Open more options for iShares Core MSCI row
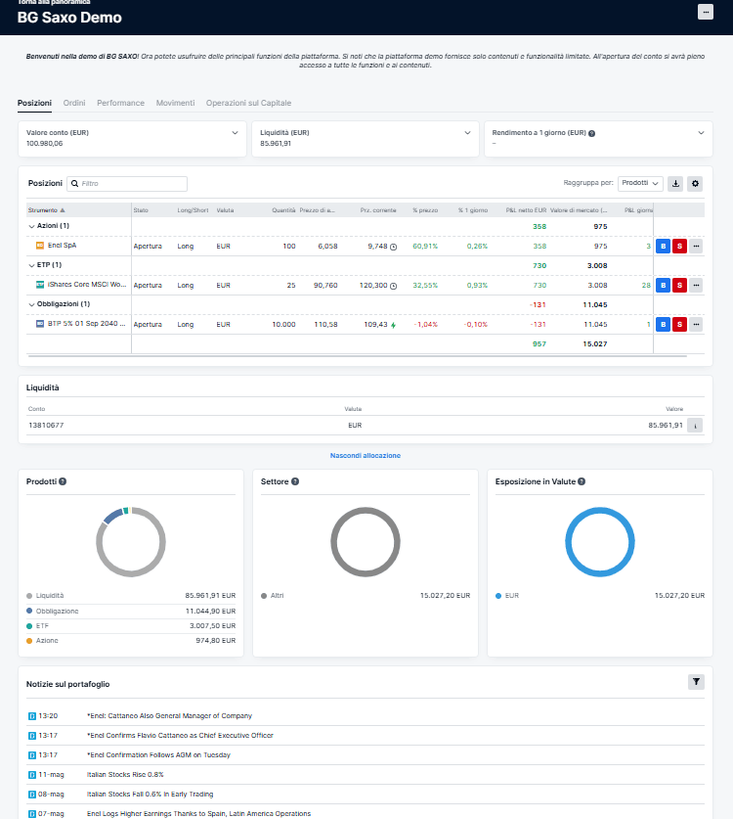The width and height of the screenshot is (733, 819). (696, 285)
